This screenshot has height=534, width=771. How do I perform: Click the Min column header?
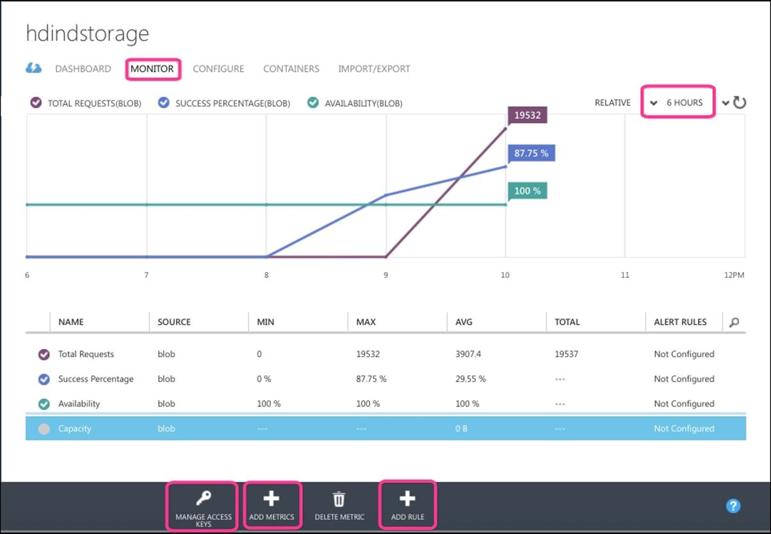[265, 322]
